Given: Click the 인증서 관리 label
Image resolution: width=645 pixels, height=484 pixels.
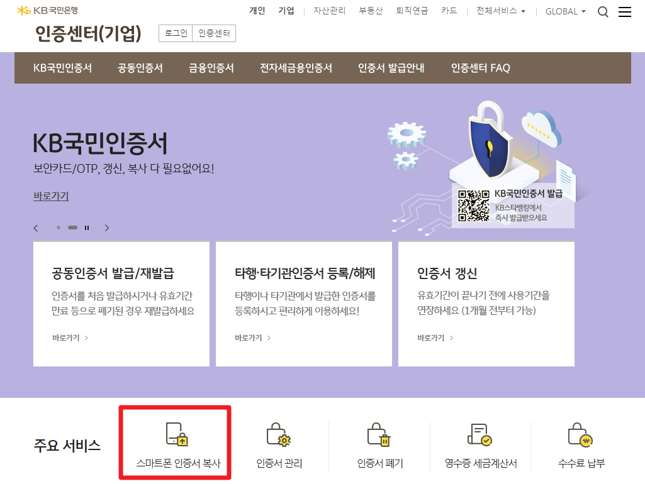Looking at the screenshot, I should pyautogui.click(x=279, y=463).
